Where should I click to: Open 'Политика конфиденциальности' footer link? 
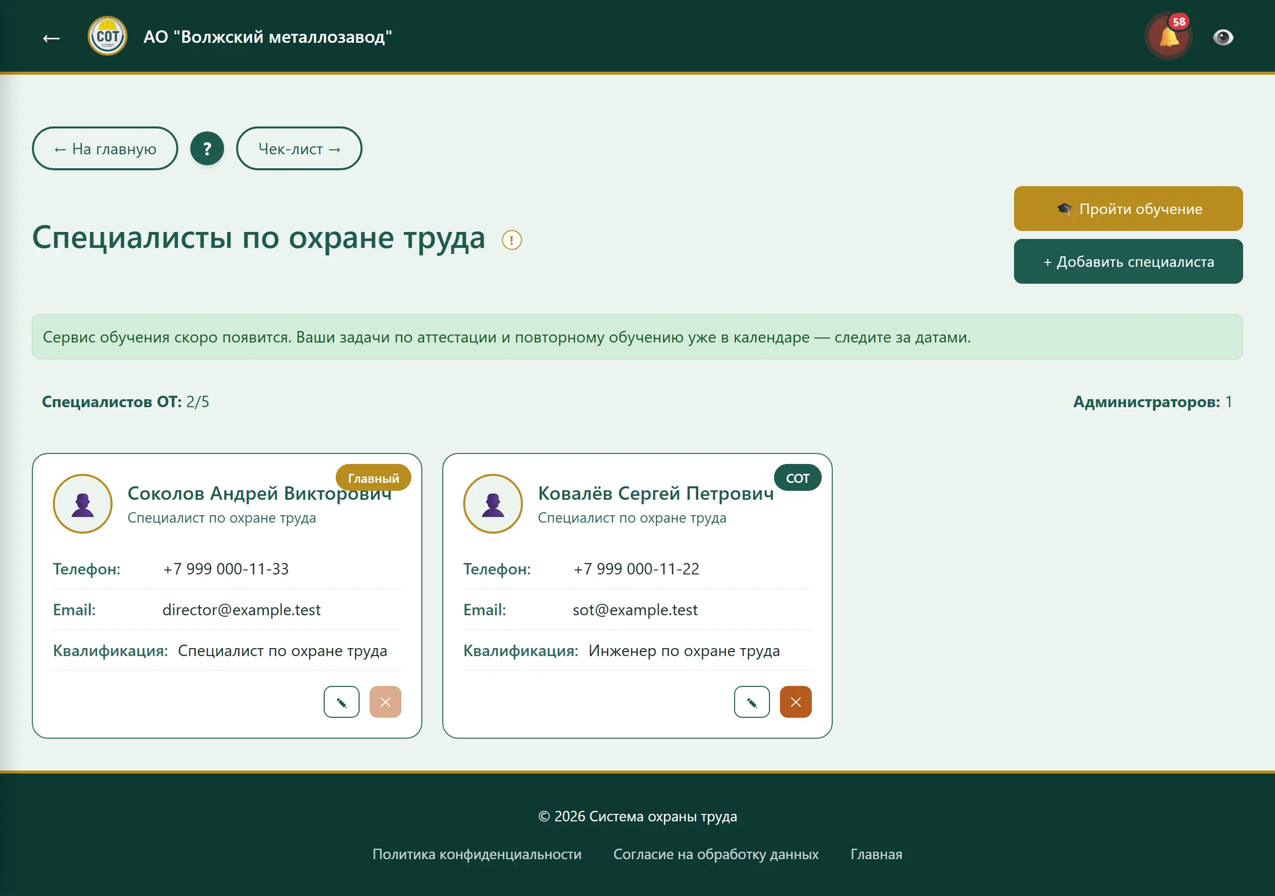click(477, 854)
